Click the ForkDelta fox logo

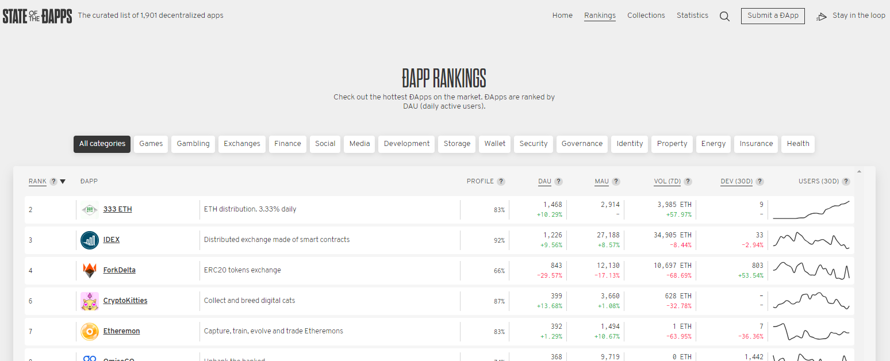[90, 271]
